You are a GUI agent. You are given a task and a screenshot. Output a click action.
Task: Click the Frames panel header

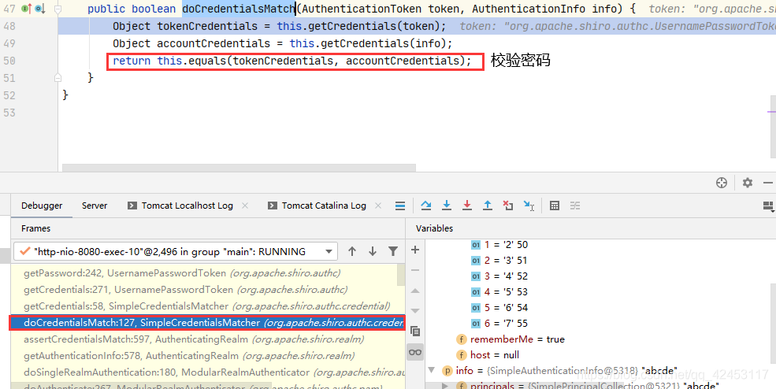click(x=35, y=228)
